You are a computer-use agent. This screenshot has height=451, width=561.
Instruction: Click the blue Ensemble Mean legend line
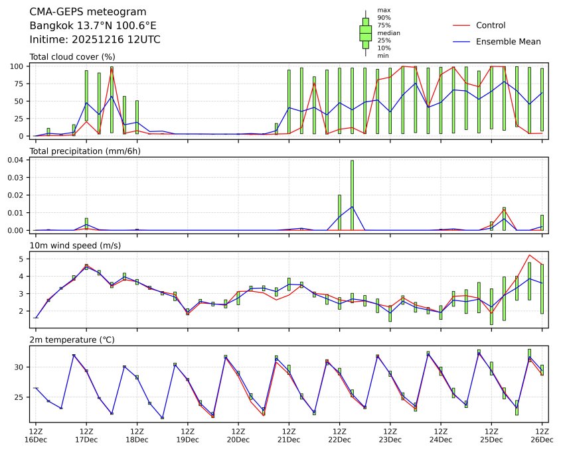point(461,41)
